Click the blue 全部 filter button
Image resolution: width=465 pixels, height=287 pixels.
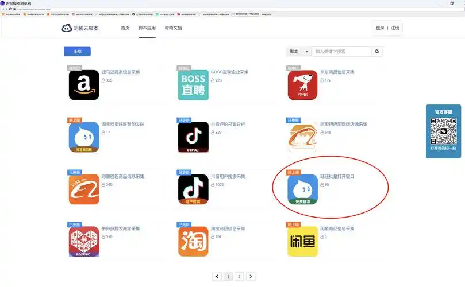pos(78,52)
